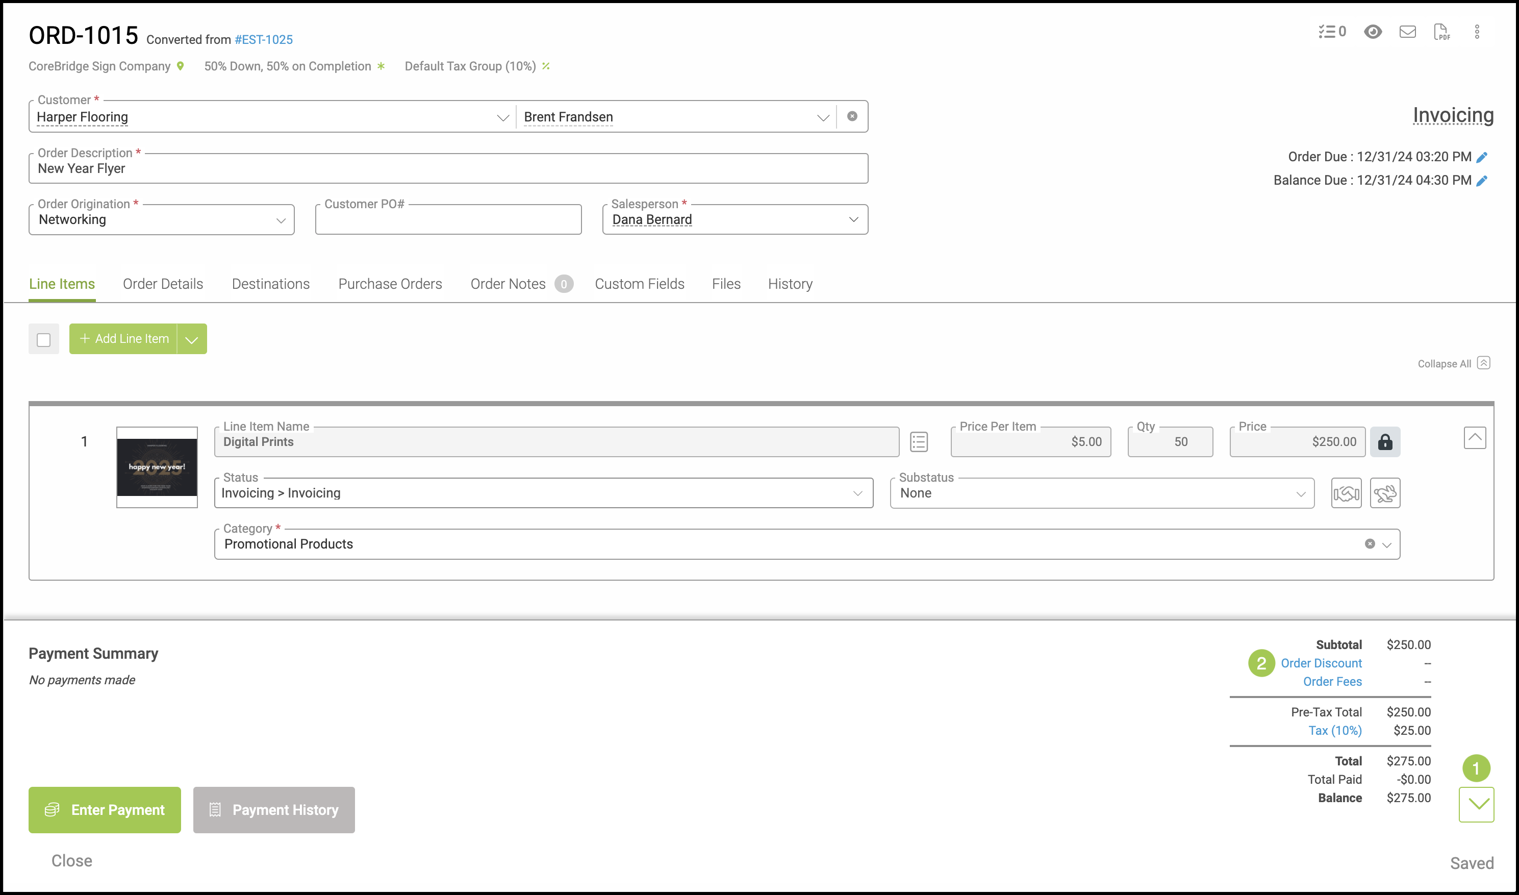The width and height of the screenshot is (1519, 895).
Task: Click the email envelope icon
Action: point(1407,31)
